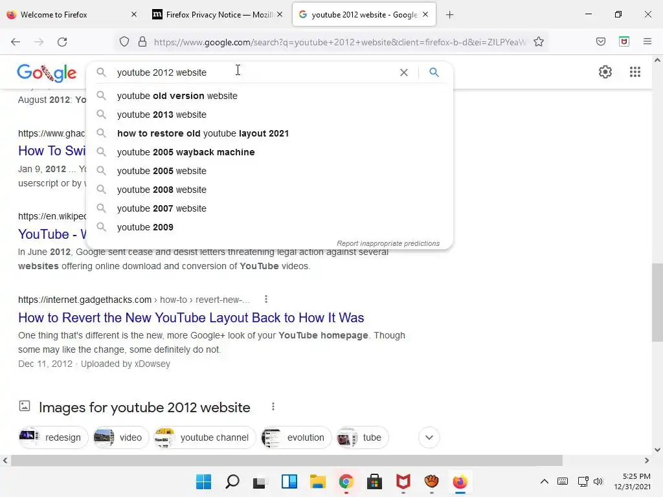Expand the image filter chips

click(x=429, y=437)
